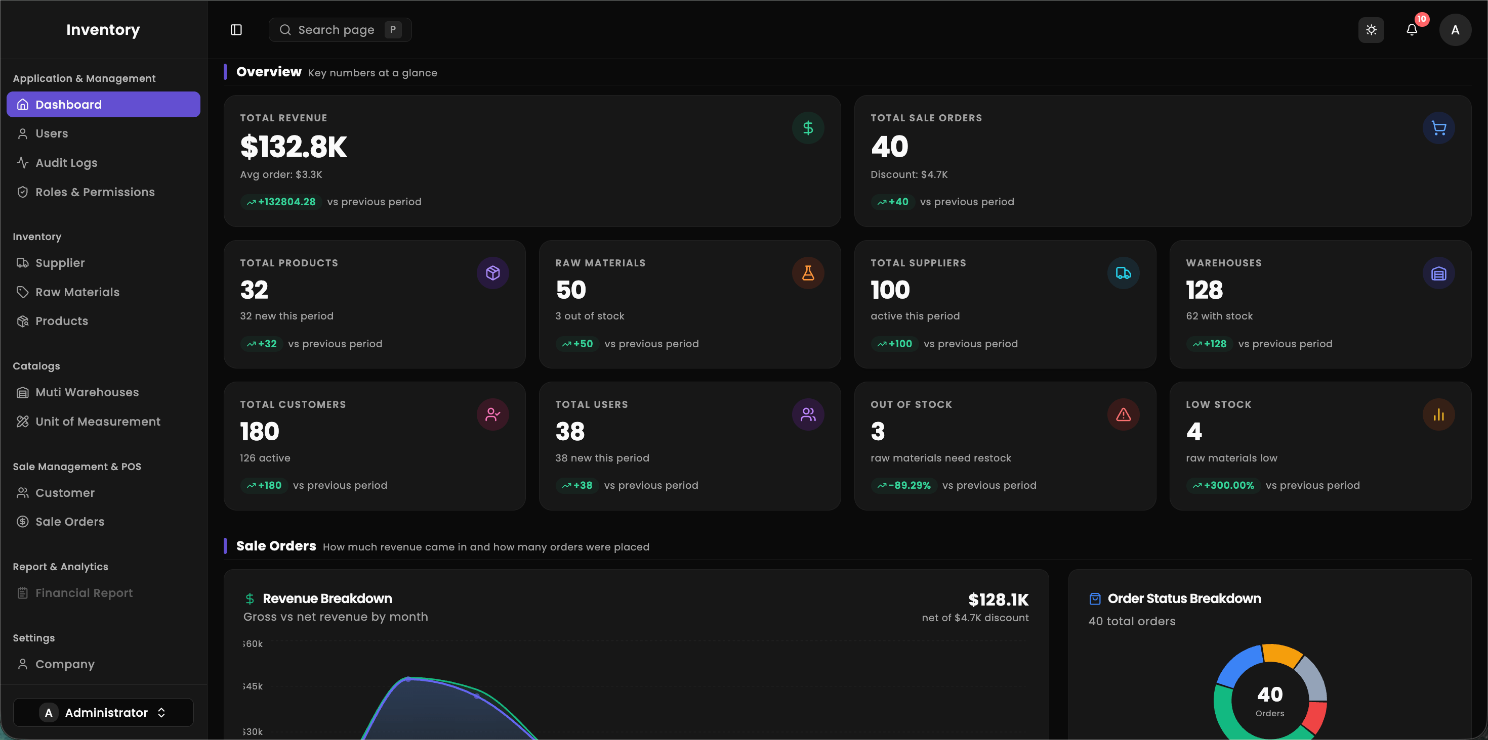The height and width of the screenshot is (740, 1488).
Task: Expand the Administrator account switcher
Action: click(103, 712)
